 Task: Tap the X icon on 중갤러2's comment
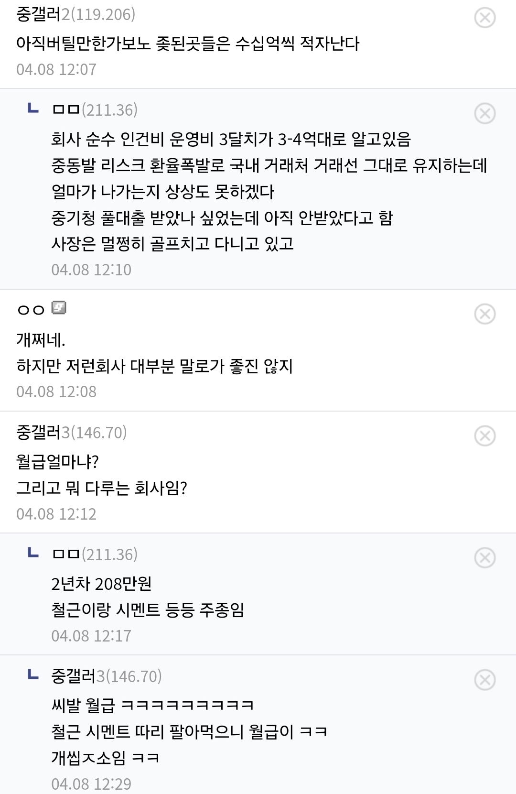coord(484,18)
